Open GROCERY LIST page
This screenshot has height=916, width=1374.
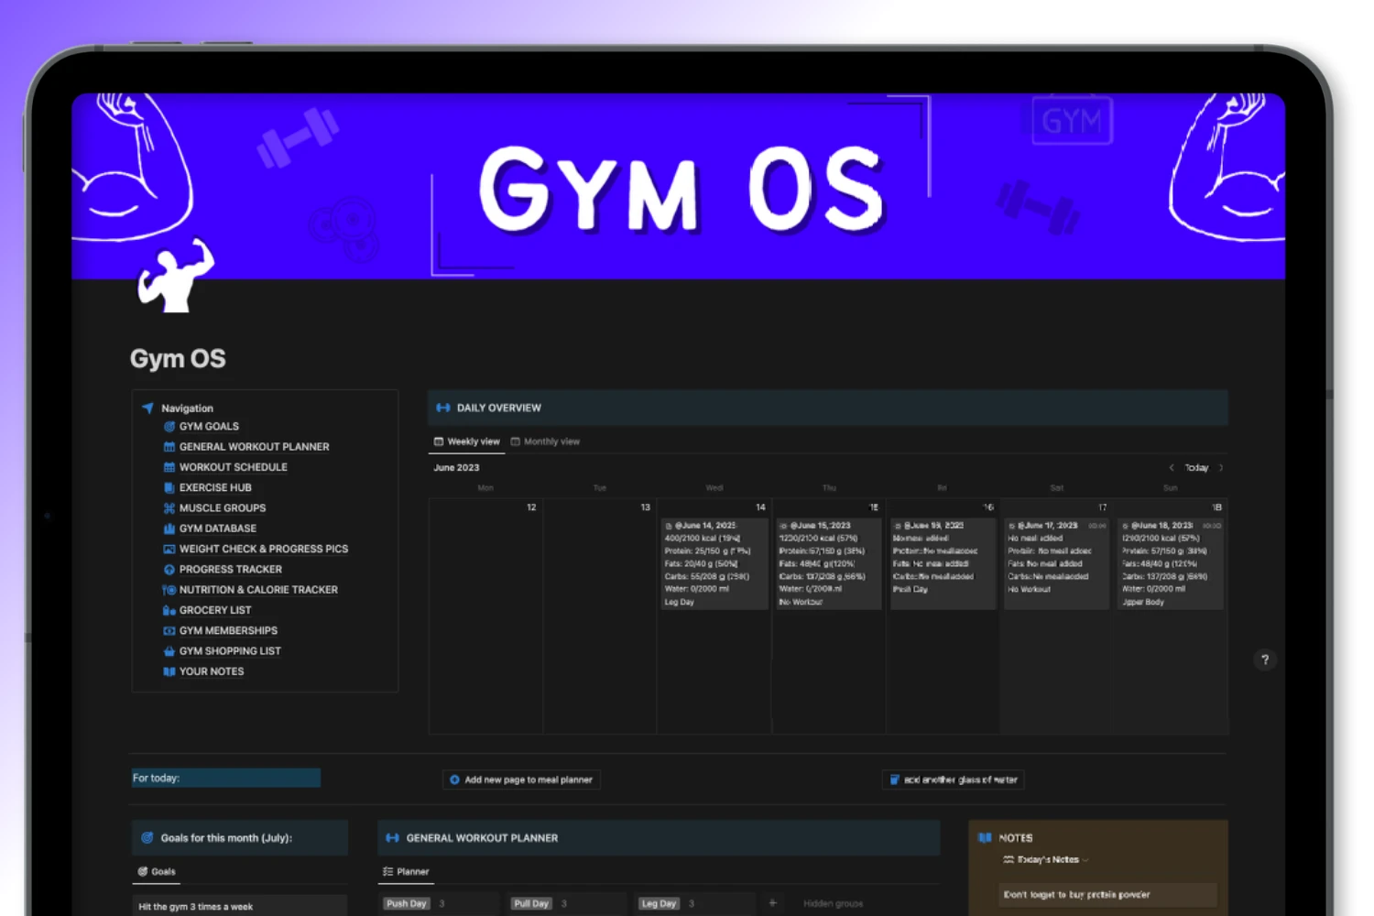[x=215, y=610]
